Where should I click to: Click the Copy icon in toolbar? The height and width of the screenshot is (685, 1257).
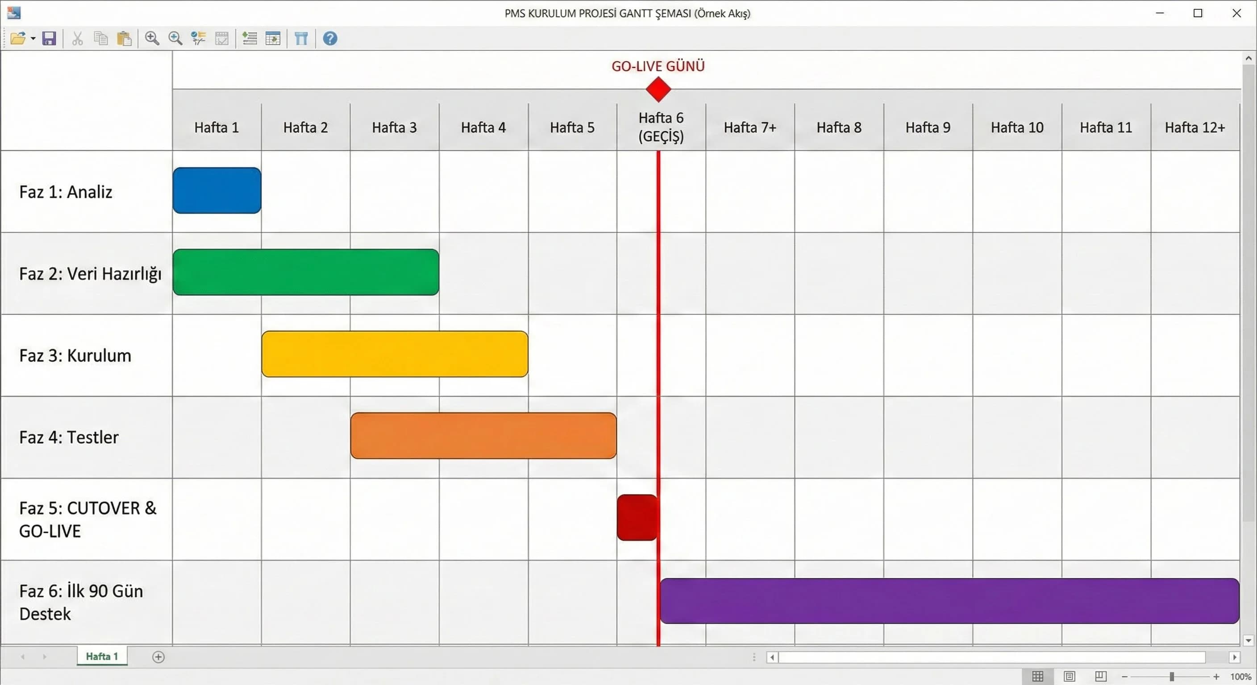(x=100, y=38)
